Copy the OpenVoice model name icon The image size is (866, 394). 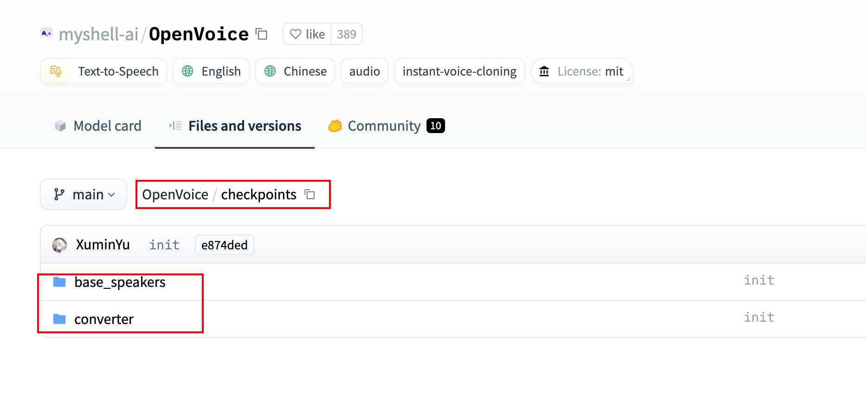(262, 34)
